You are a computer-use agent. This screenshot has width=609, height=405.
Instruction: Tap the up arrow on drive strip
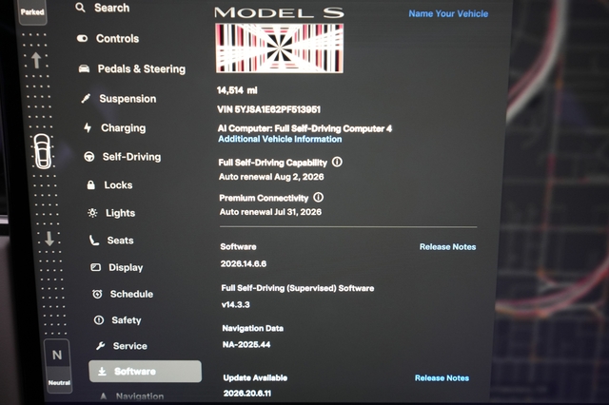pos(36,61)
